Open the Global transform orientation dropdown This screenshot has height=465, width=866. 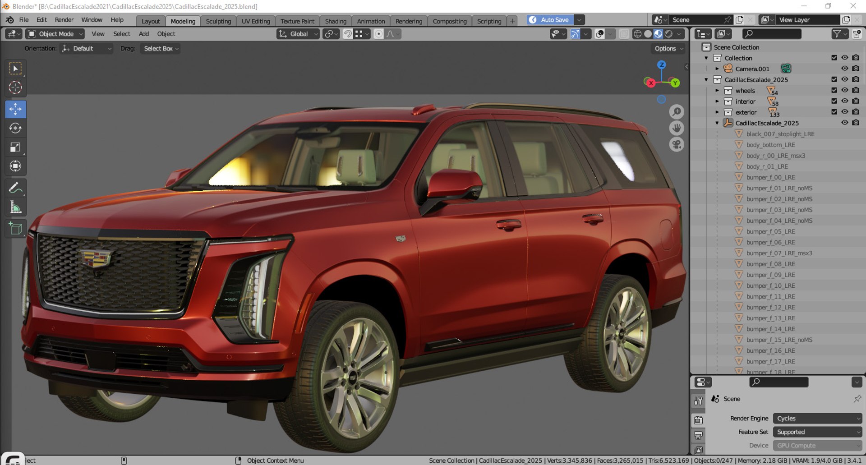point(298,34)
